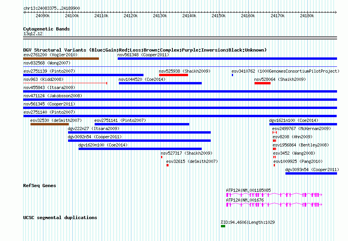Click the 24180k ruler tick label

point(307,16)
